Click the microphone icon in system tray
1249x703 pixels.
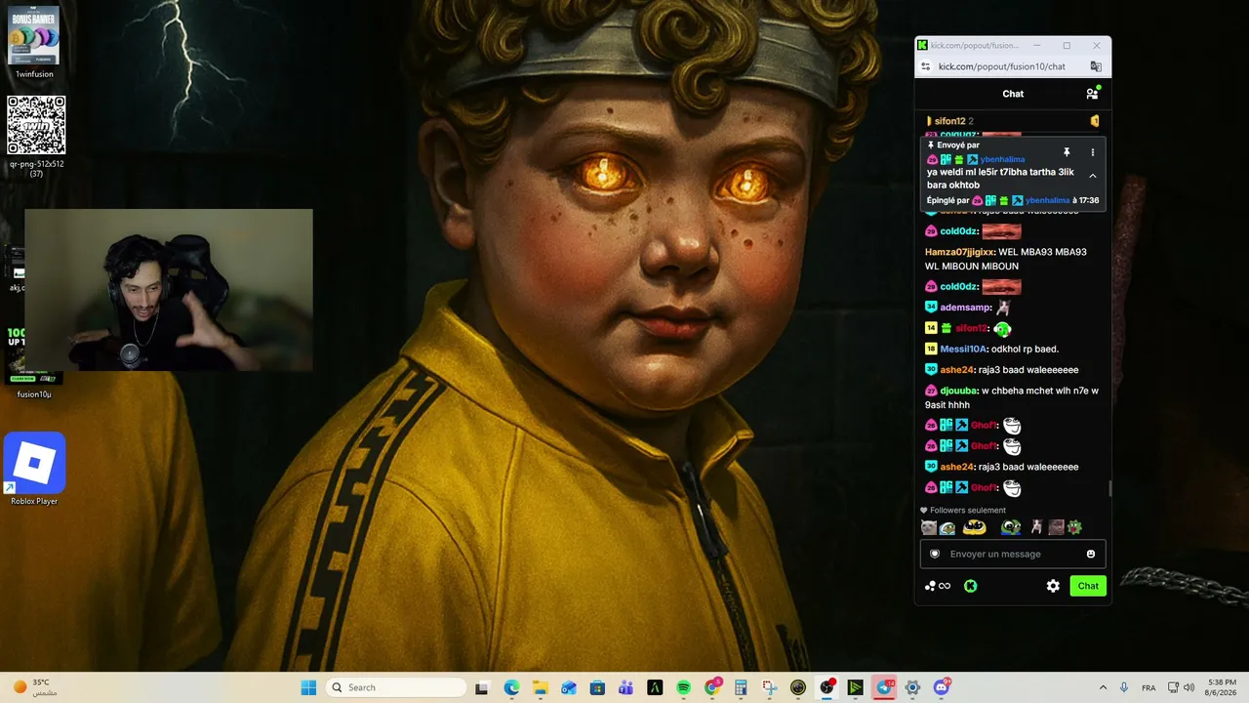tap(1124, 687)
